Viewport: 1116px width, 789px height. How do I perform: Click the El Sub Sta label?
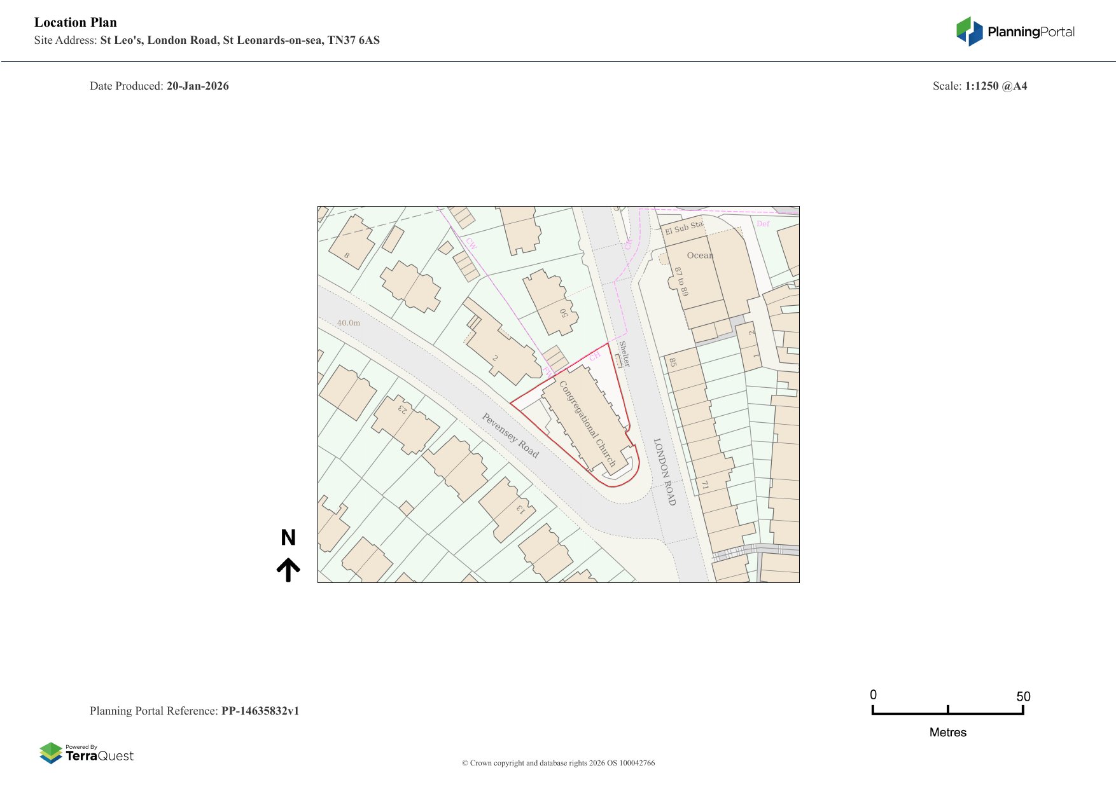(x=683, y=228)
